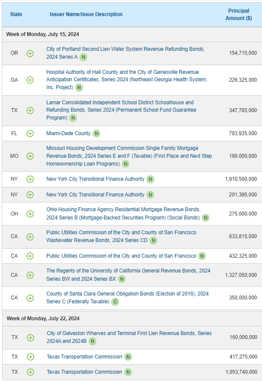Select the GA state cell
262x382 pixels.
point(14,80)
